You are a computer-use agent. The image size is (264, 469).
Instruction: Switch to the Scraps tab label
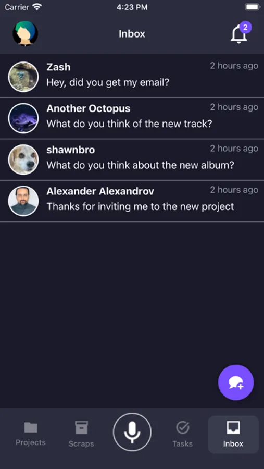pyautogui.click(x=81, y=443)
